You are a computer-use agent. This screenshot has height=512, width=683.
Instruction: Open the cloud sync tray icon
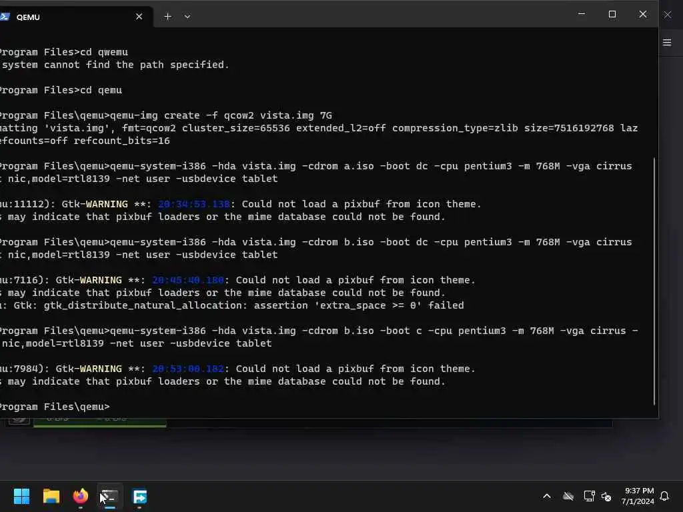pos(568,496)
